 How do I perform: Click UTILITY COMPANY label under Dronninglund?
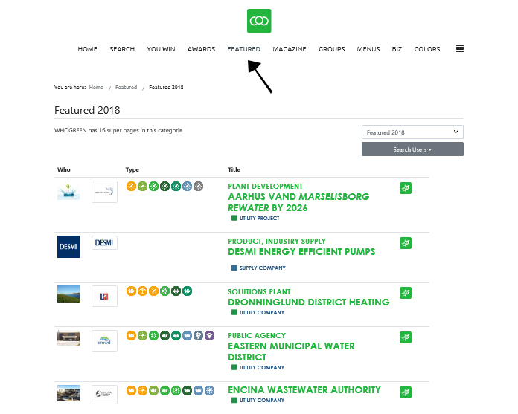tap(262, 312)
